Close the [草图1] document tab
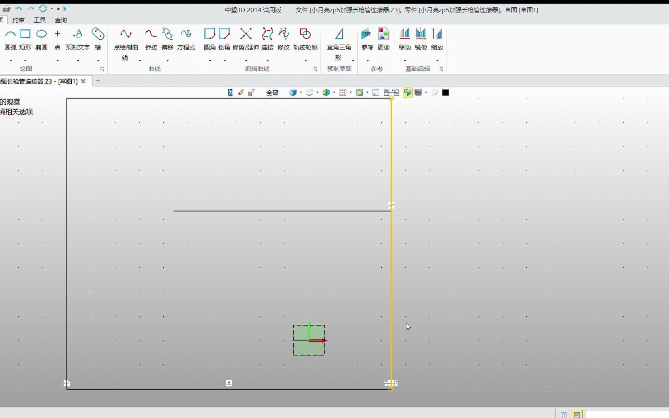This screenshot has height=418, width=669. point(83,81)
